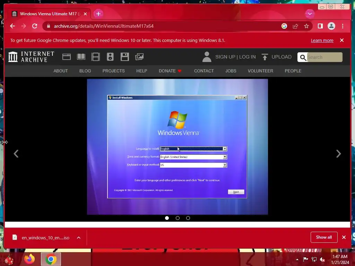Click the Windows Vienna setup screenshot
355x266 pixels.
(x=177, y=147)
